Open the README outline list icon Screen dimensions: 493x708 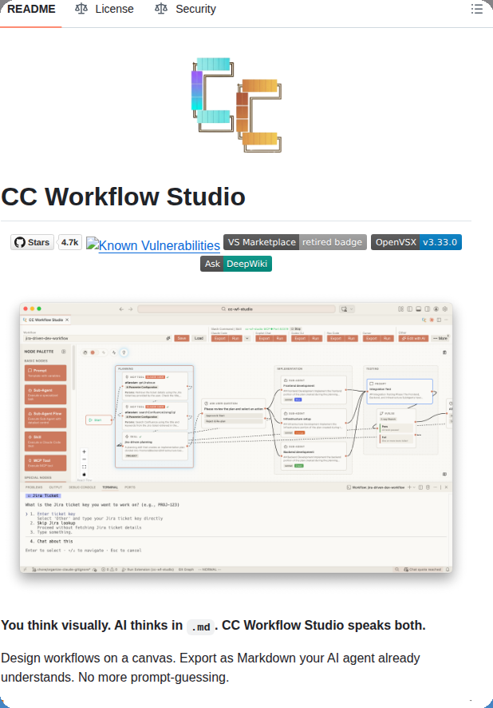477,9
